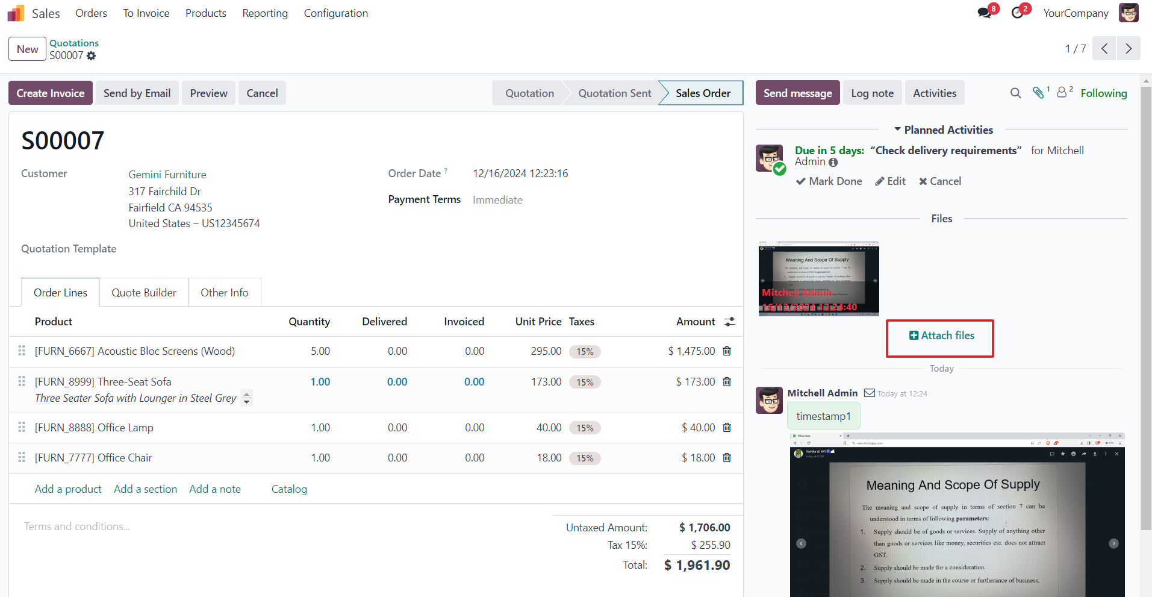Open the Quotations breadcrumb link
This screenshot has height=597, width=1152.
[74, 43]
